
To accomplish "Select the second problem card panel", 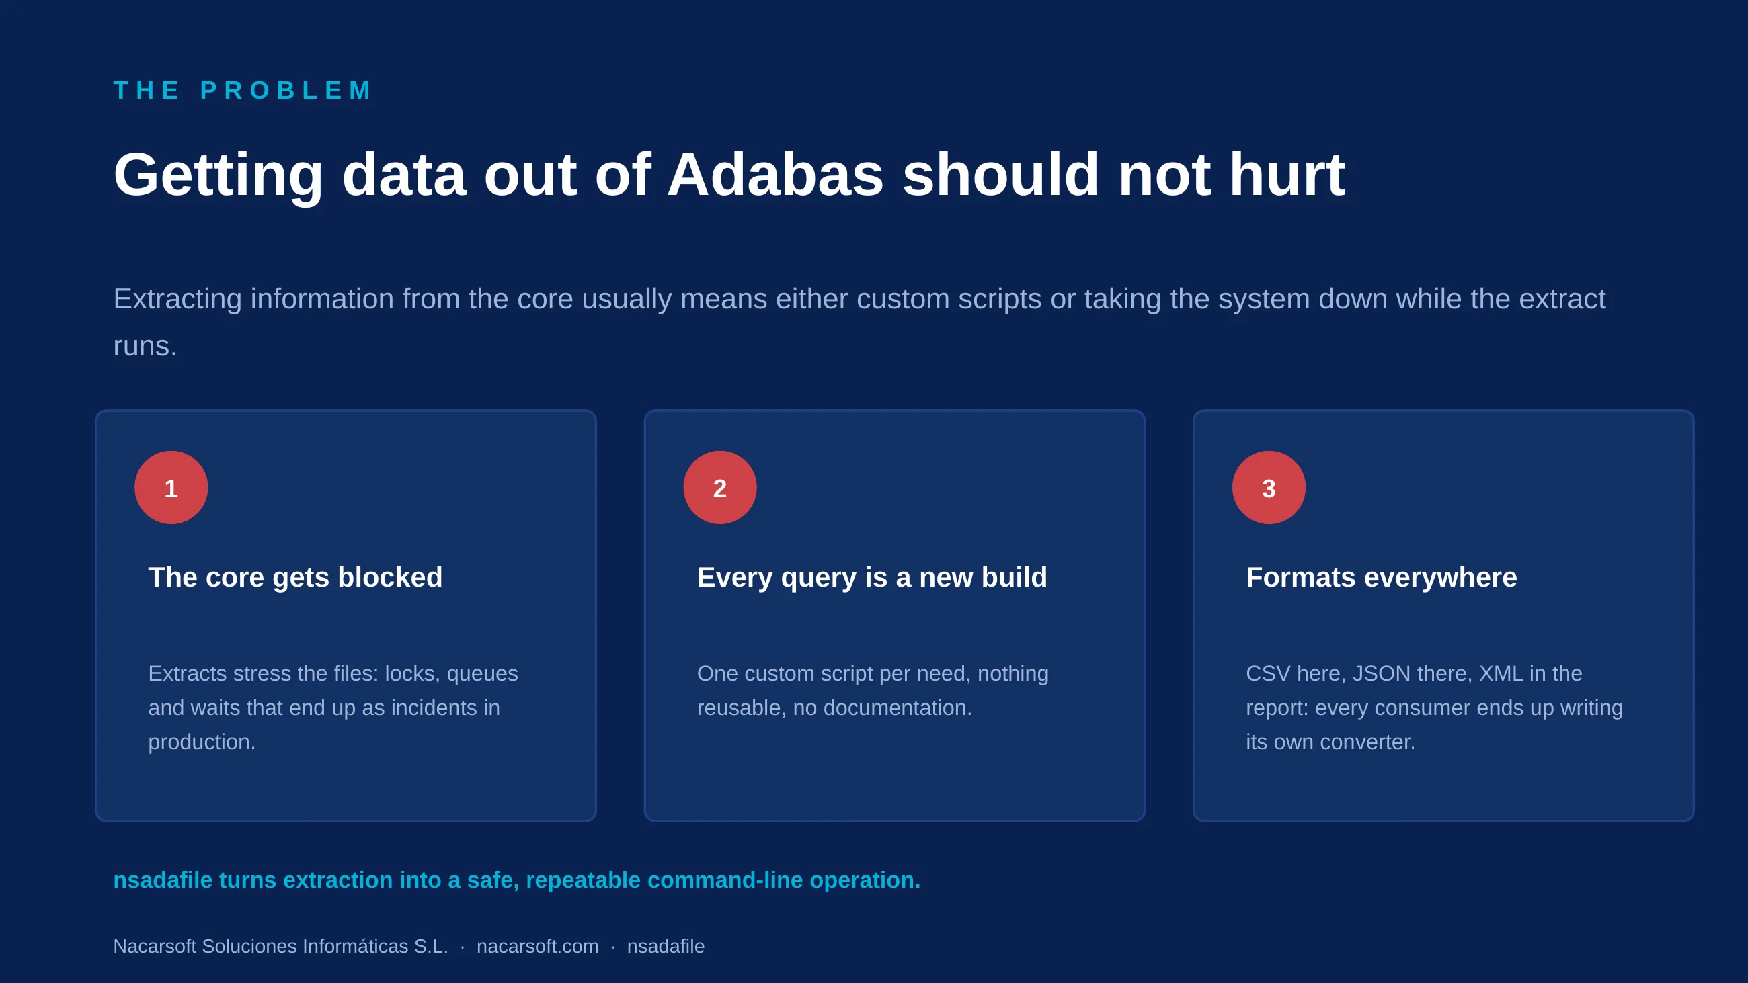I will click(894, 615).
